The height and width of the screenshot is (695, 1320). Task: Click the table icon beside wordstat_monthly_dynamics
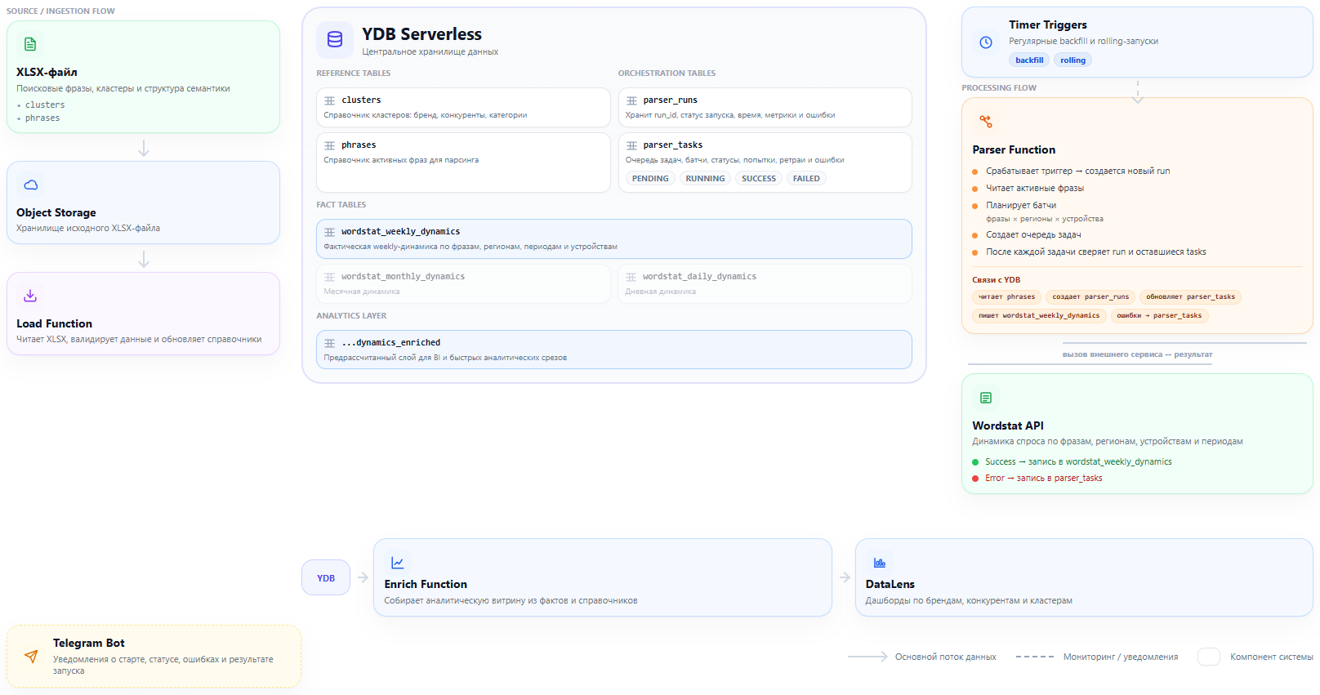click(330, 277)
